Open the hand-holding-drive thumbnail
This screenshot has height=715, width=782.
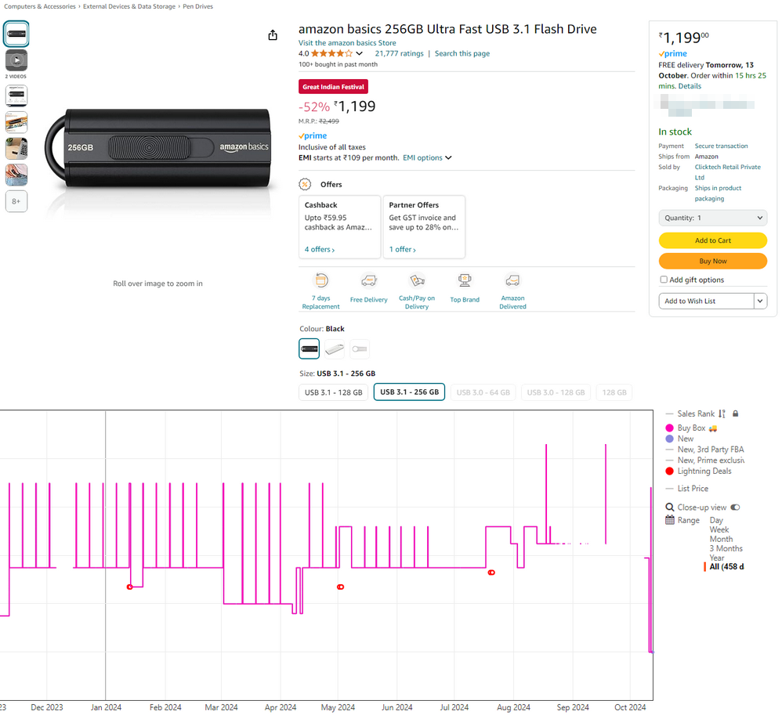tap(16, 175)
